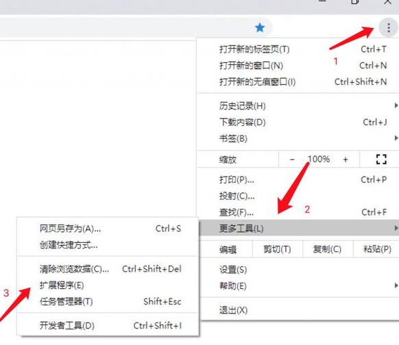The height and width of the screenshot is (345, 399).
Task: Open 设置(S) from the menu
Action: (298, 270)
